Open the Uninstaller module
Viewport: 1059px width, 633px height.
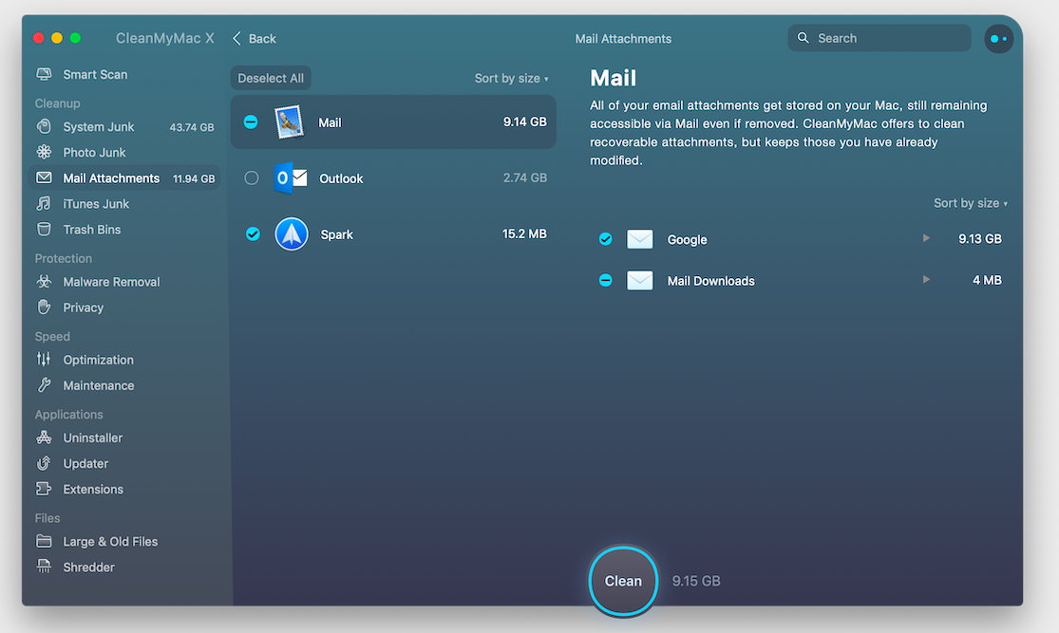125,438
